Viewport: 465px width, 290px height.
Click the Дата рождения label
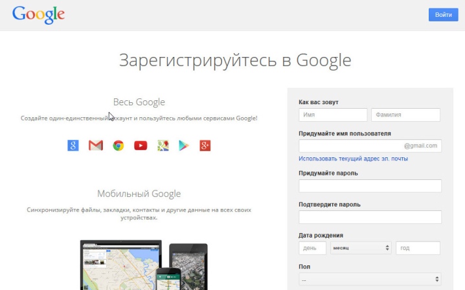pos(321,236)
